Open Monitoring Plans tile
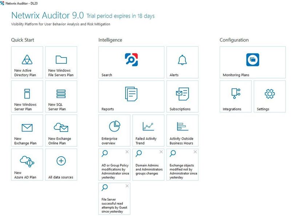 pos(252,62)
